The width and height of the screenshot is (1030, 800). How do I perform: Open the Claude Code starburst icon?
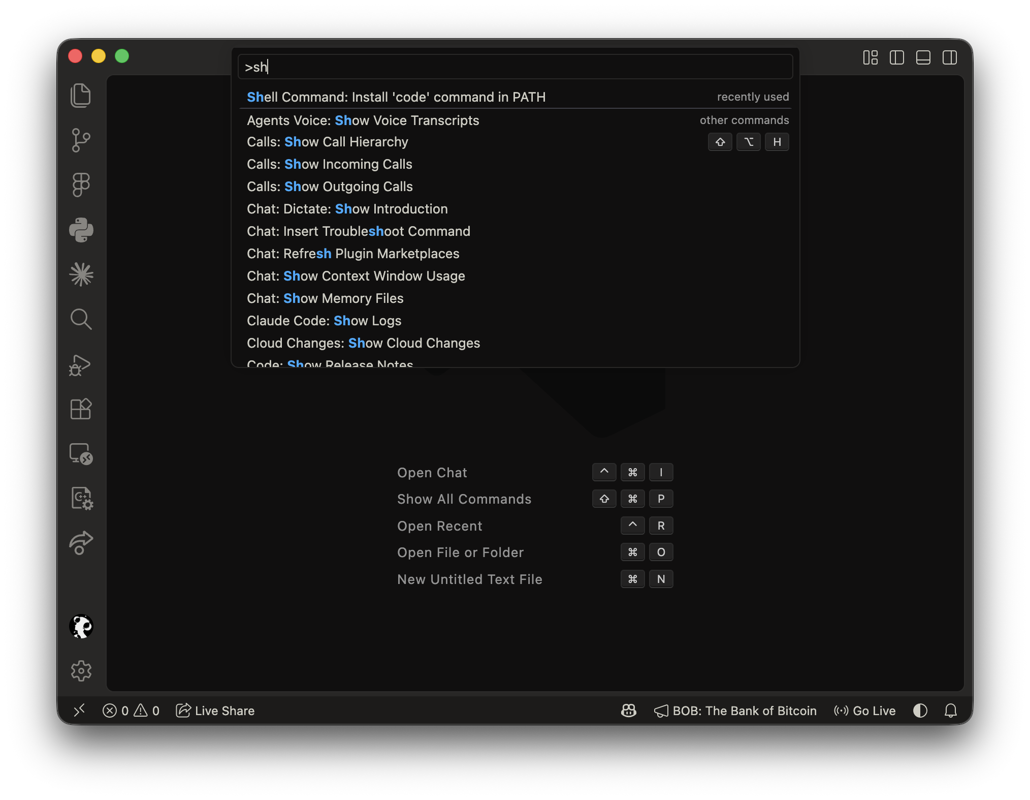(81, 274)
